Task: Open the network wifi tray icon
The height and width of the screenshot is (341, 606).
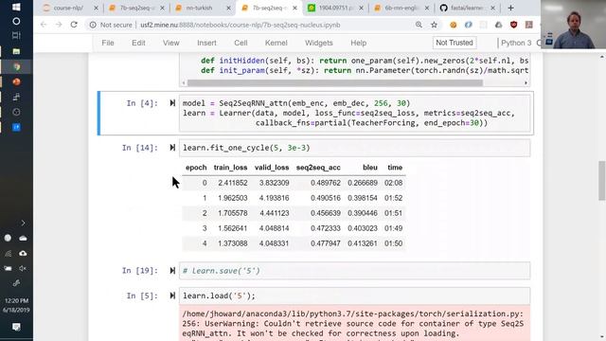Action: (8, 253)
